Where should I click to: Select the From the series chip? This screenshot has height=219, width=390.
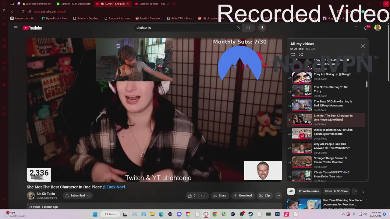[x=309, y=191]
